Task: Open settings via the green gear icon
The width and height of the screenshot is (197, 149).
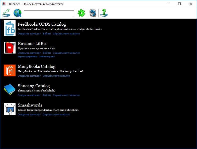Action: point(81,13)
